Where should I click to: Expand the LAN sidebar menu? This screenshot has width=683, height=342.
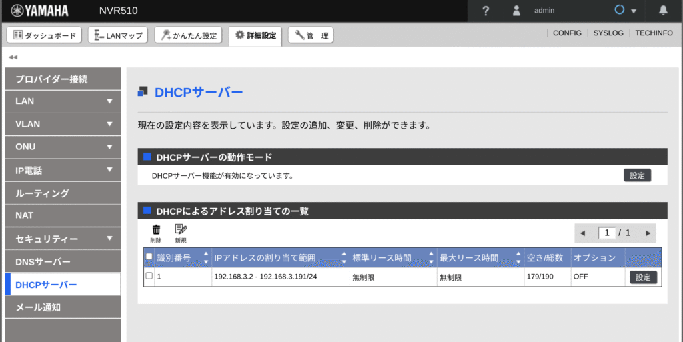tap(109, 101)
